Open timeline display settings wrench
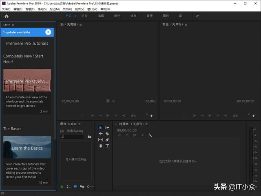261x196 pixels. tap(150, 135)
